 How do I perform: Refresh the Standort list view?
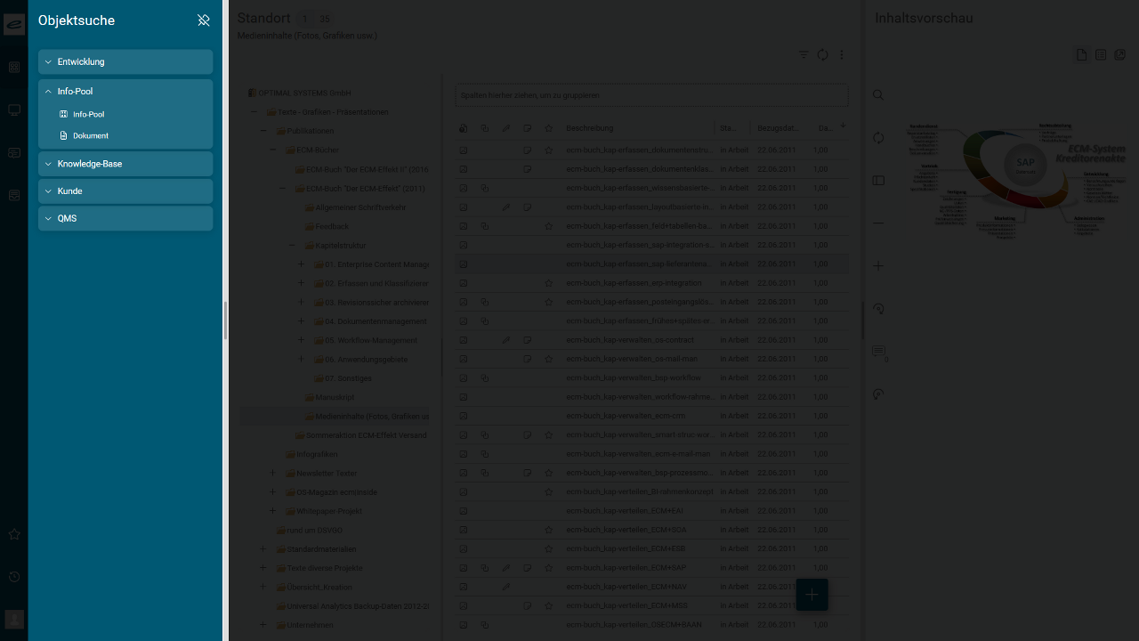(x=823, y=55)
